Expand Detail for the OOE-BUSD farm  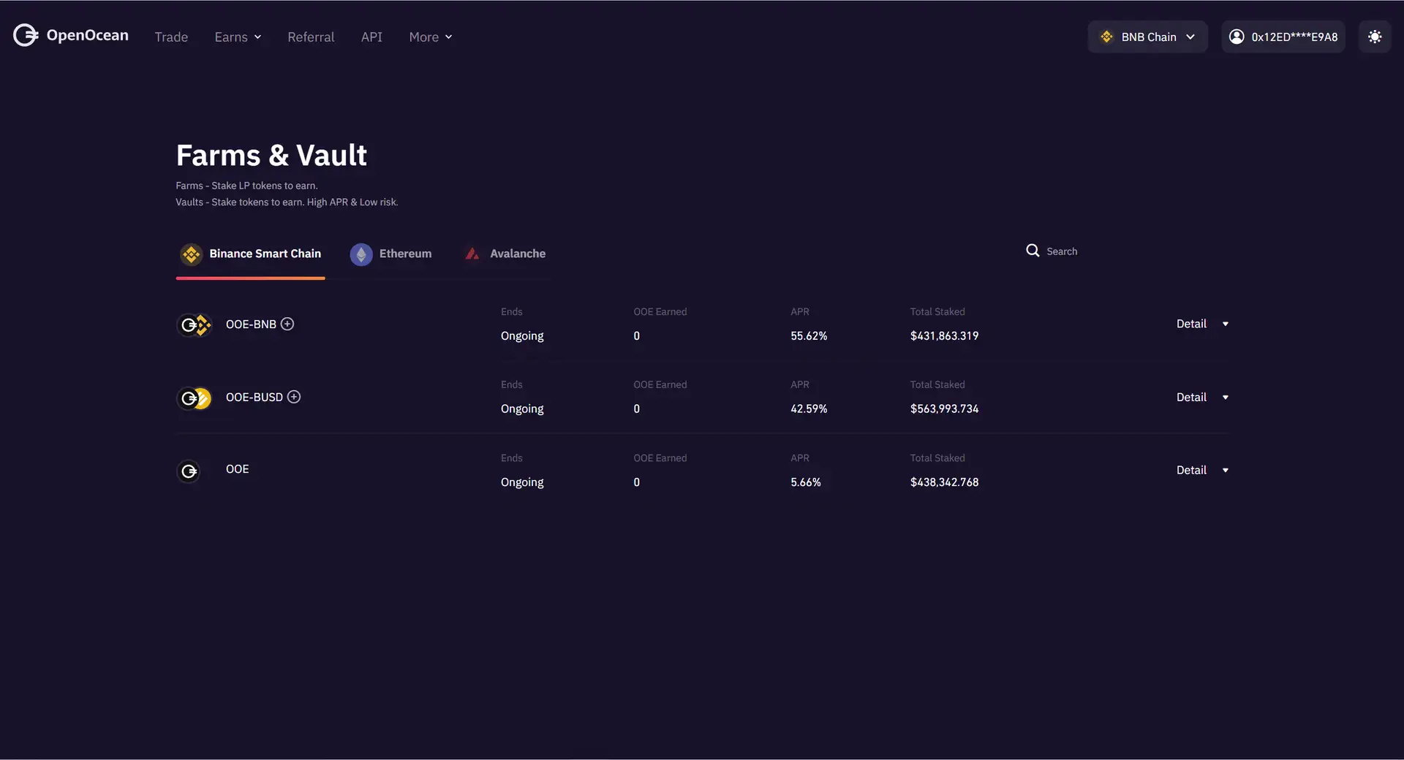[1201, 397]
